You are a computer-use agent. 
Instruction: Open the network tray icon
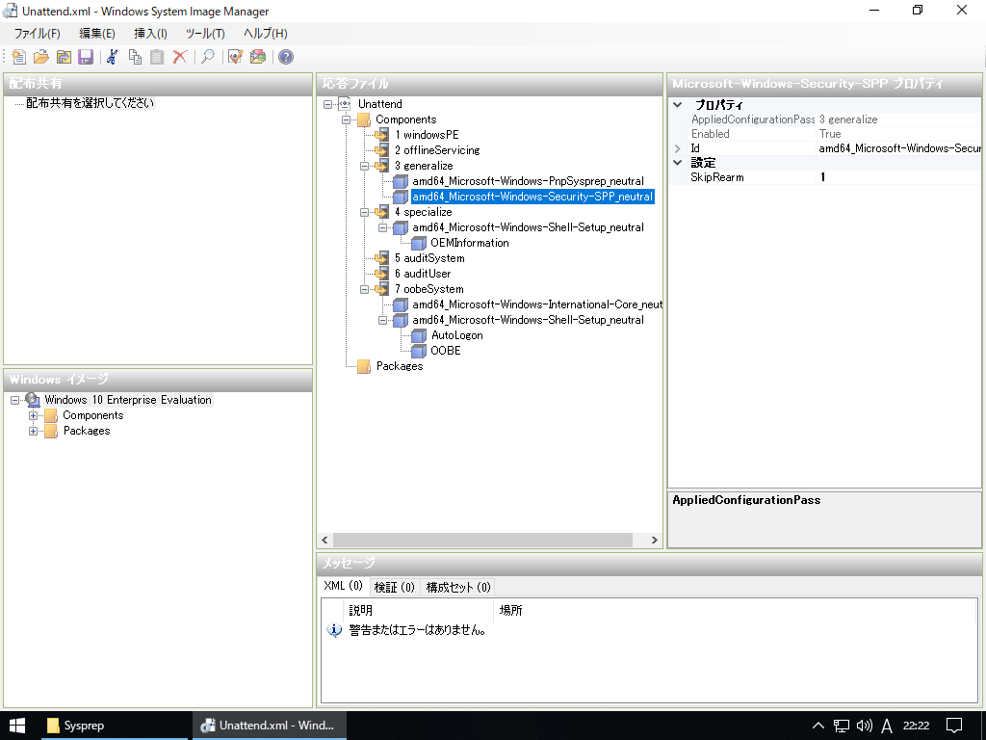click(842, 726)
